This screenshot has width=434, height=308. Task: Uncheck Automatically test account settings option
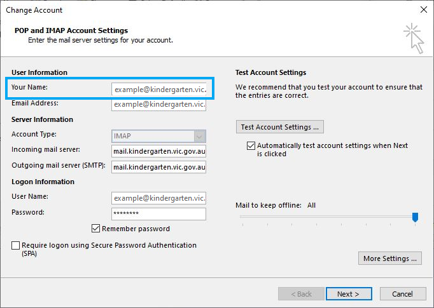pos(251,145)
